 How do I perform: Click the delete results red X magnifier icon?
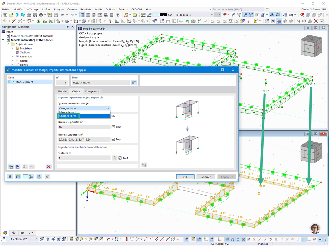(x=302, y=15)
